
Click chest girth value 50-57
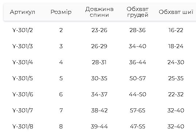tap(138, 78)
